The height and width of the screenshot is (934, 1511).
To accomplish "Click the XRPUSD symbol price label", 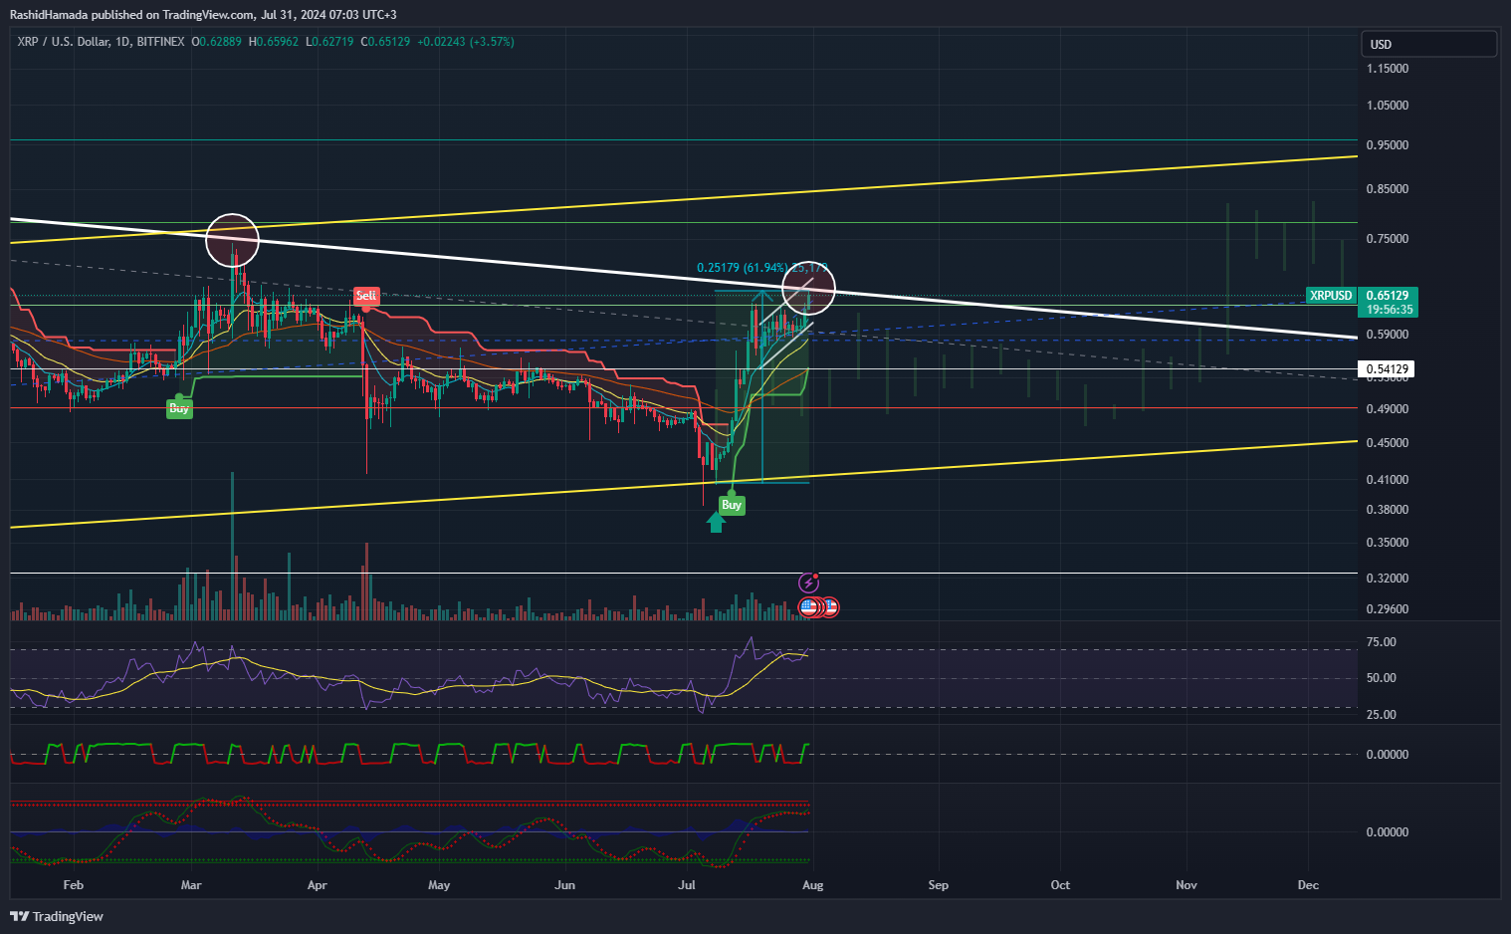I will (1331, 296).
